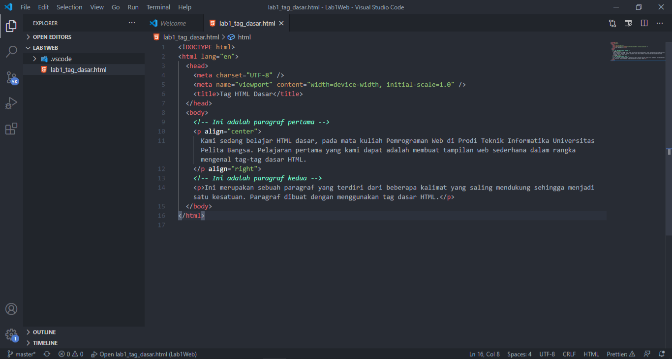Open the Accounts icon in Activity Bar
Viewport: 672px width, 359px height.
[x=11, y=309]
